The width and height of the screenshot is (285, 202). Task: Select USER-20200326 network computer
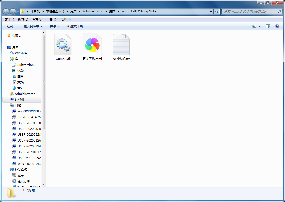point(27,140)
